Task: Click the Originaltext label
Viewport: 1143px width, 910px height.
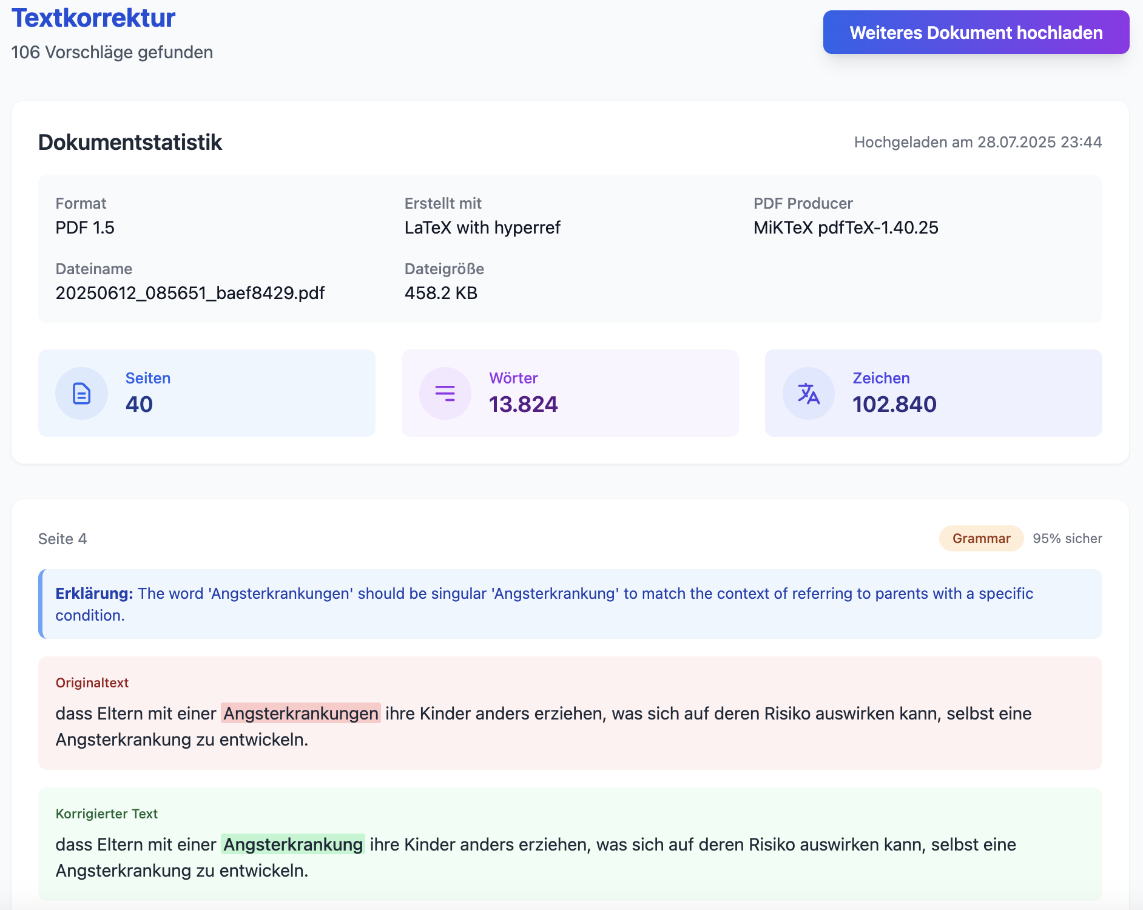Action: click(92, 682)
